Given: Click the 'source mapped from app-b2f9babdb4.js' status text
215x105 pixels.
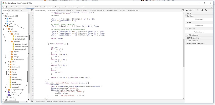Looking at the screenshot, I should [61, 101].
